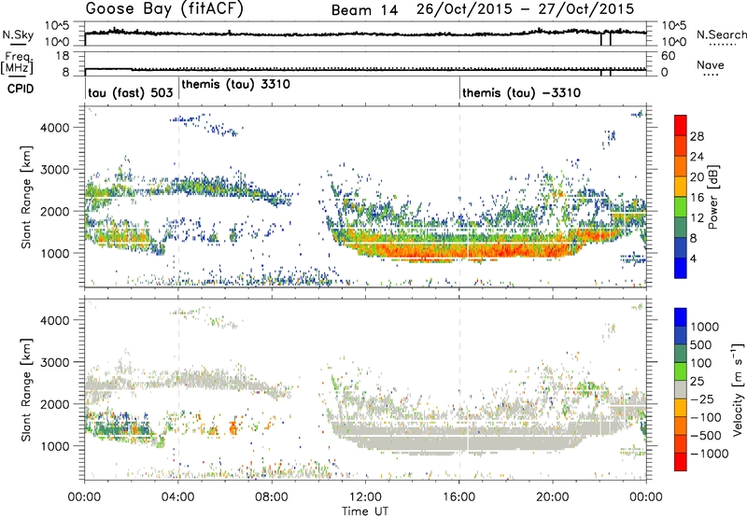
Task: Pick the red bottom segment of Velocity color bar
Action: point(681,462)
